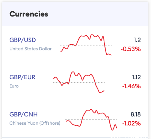Screen dimensions: 151x139
Task: Select the 8.18 exchange rate value
Action: (136, 115)
